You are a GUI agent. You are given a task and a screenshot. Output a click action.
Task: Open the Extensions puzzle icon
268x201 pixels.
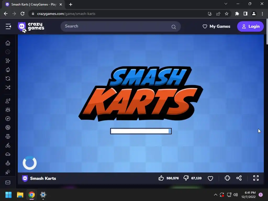[x=237, y=14]
